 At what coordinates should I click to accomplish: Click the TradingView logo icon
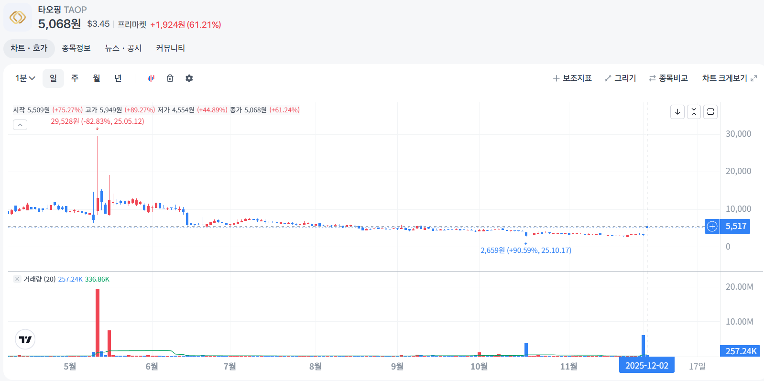click(x=25, y=339)
